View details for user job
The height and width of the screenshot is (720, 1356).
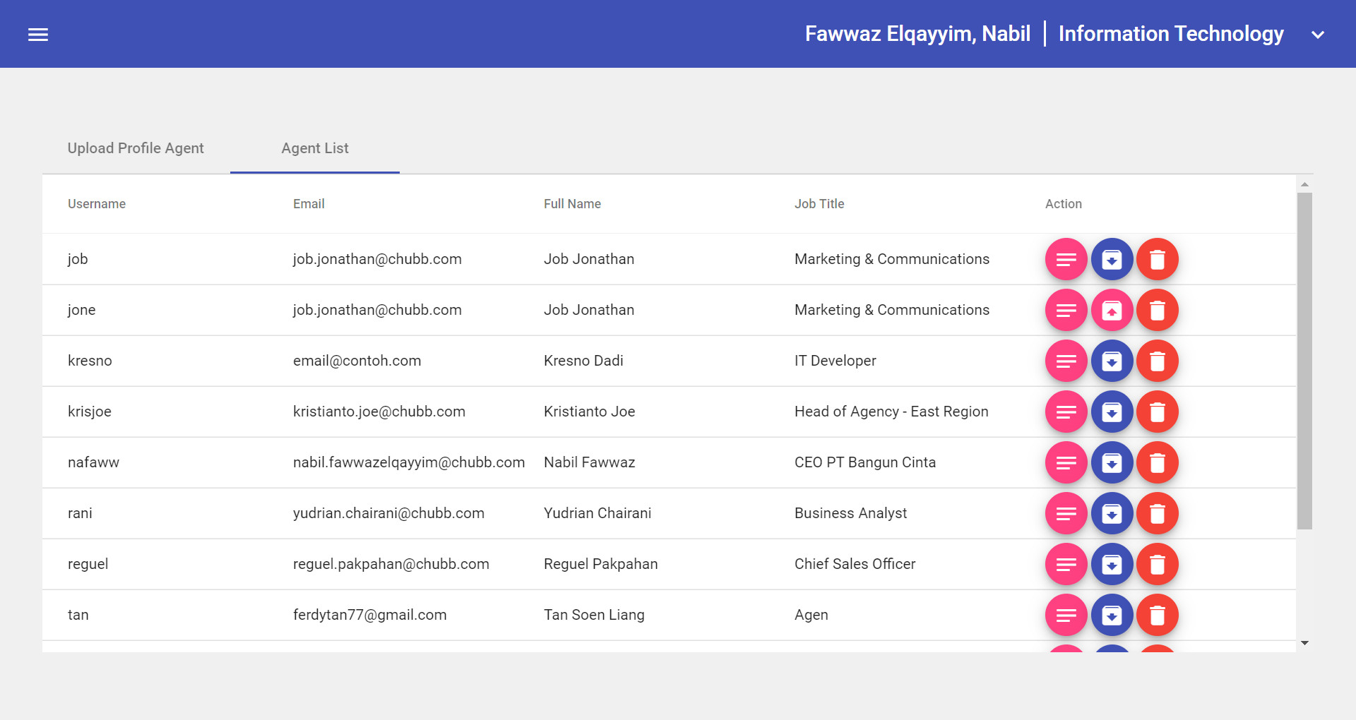point(1066,260)
